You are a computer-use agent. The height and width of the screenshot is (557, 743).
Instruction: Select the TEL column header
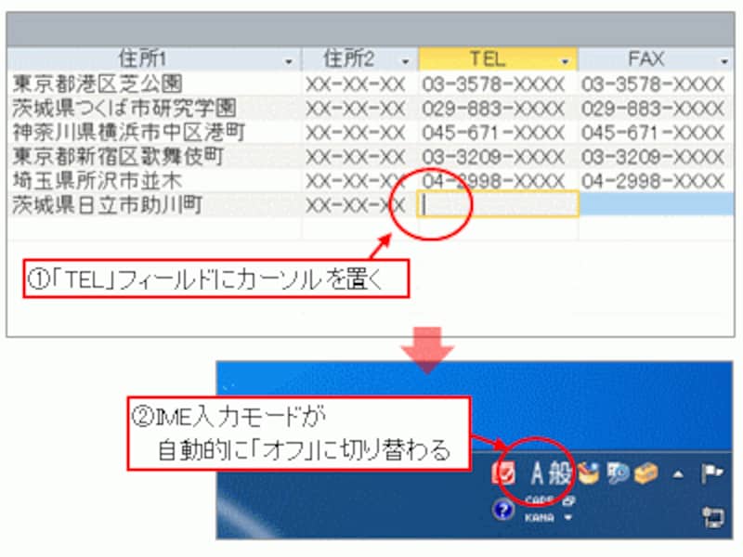click(498, 59)
